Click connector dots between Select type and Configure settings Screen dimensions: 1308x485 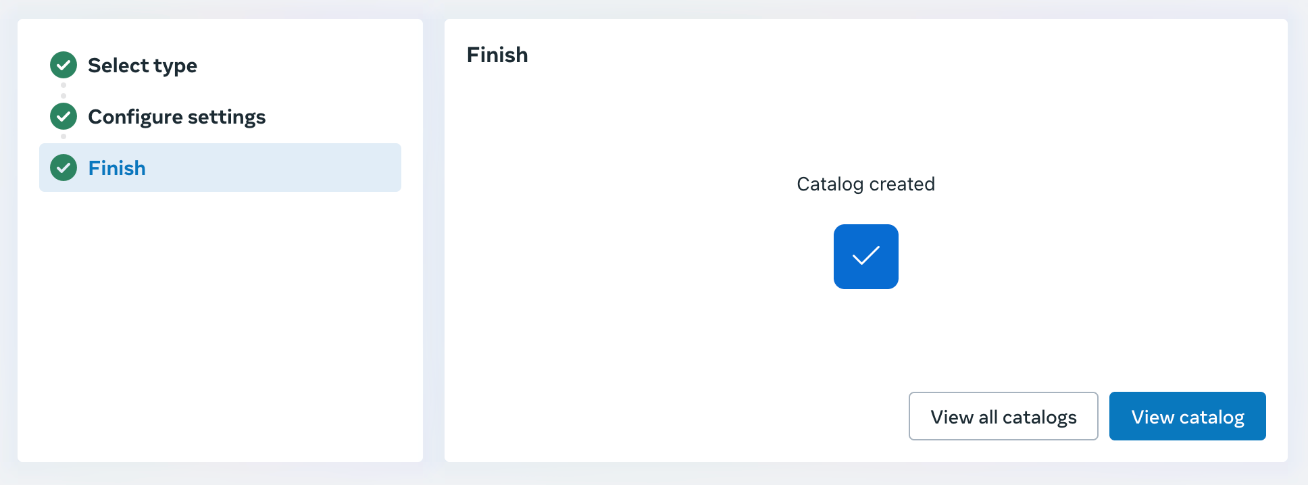click(x=64, y=91)
